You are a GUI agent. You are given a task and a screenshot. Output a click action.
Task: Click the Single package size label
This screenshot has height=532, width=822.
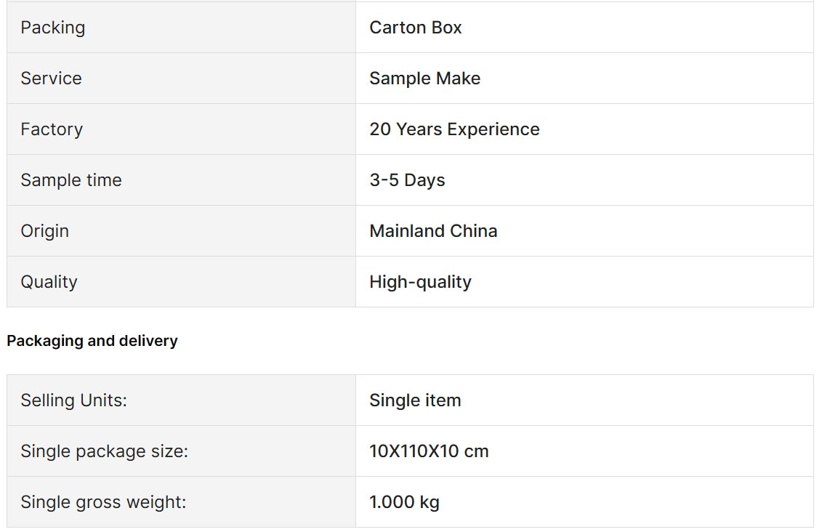coord(104,451)
